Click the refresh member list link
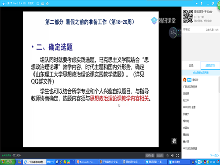The width and height of the screenshot is (220, 165). point(201,73)
